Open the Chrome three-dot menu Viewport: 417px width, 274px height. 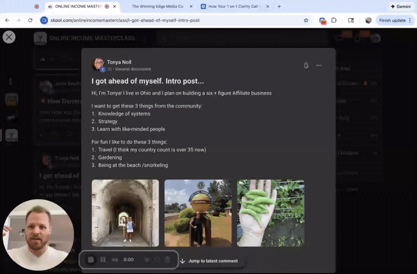(x=410, y=20)
